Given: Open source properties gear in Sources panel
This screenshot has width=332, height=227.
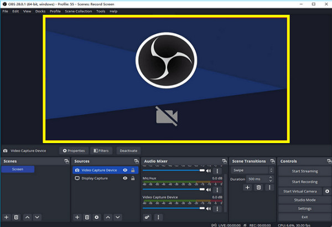Looking at the screenshot, I should coord(96,217).
